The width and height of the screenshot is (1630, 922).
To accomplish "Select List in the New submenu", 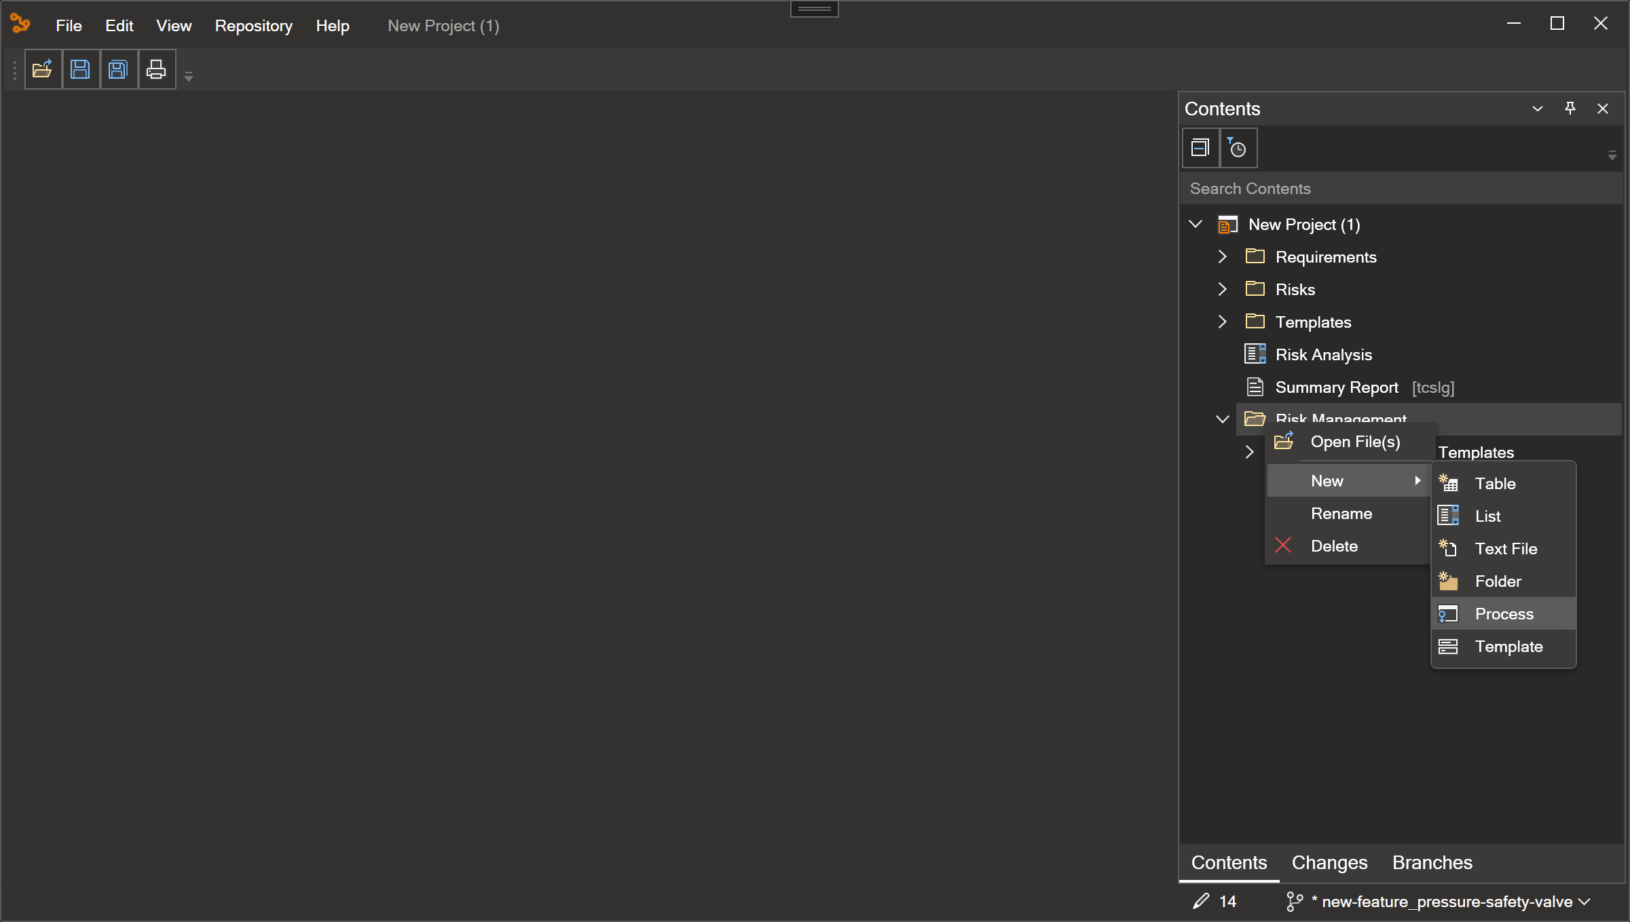I will click(x=1504, y=516).
